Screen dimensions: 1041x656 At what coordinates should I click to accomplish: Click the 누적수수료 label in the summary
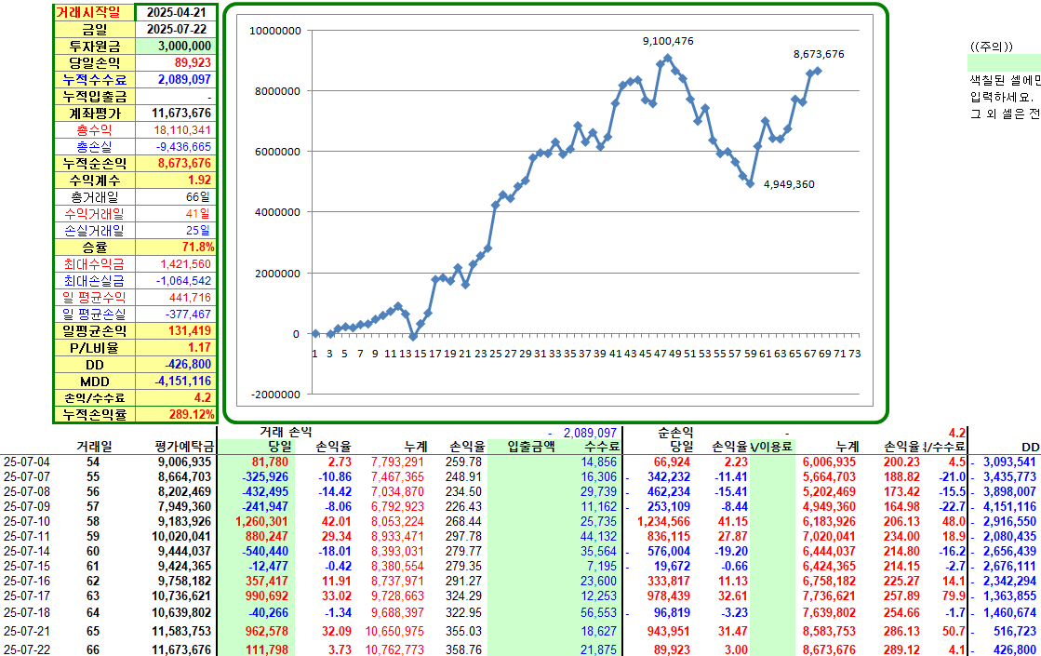[x=94, y=80]
